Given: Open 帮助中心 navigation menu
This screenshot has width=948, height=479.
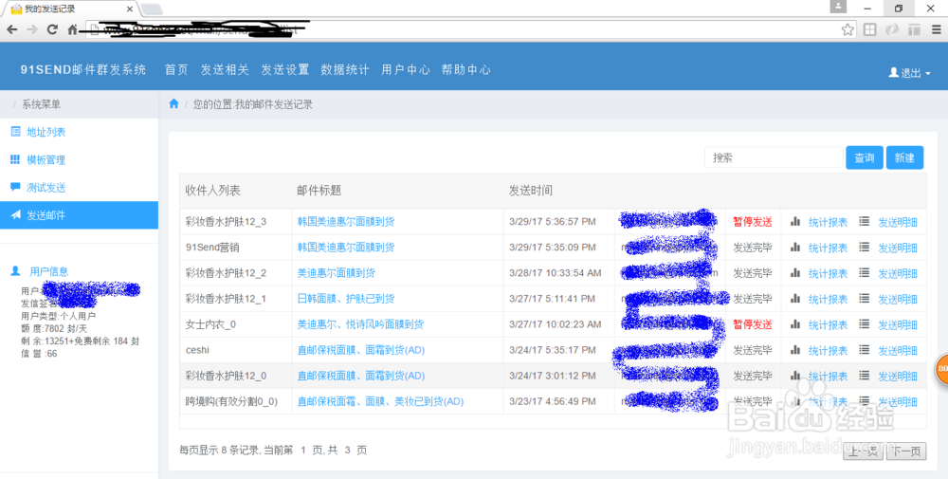Looking at the screenshot, I should [x=465, y=69].
